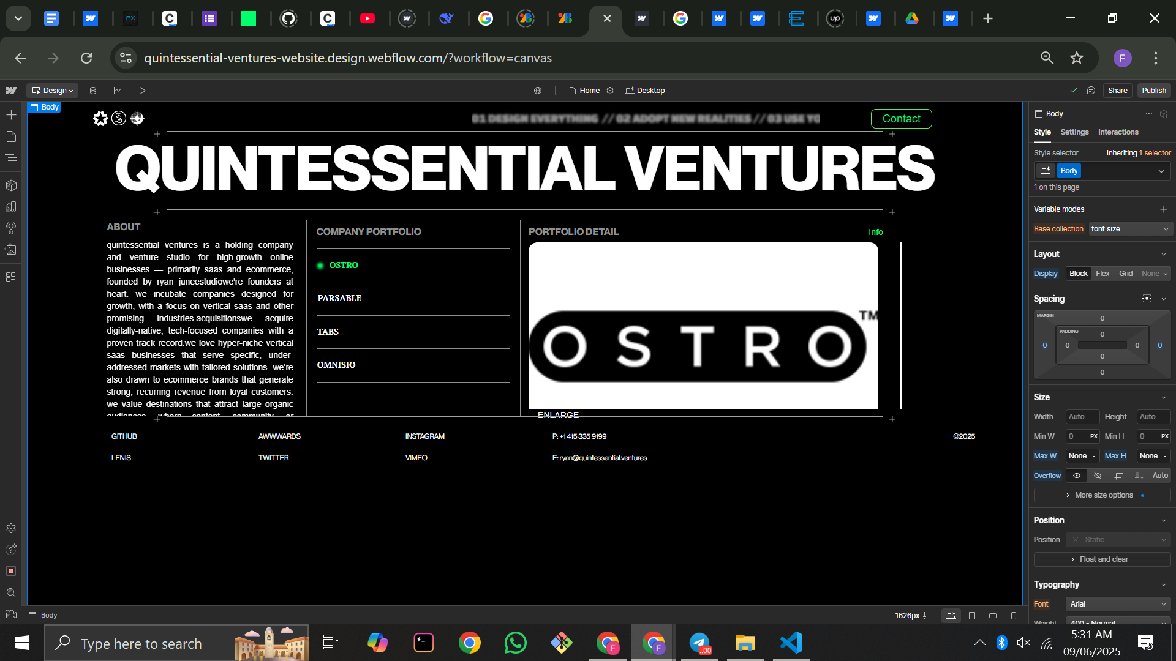Switch to the Settings tab
Viewport: 1176px width, 661px height.
(x=1074, y=132)
